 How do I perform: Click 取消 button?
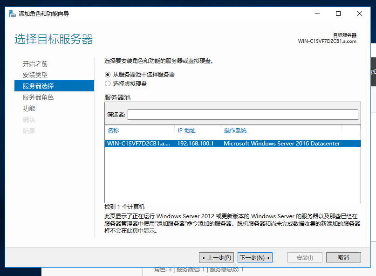[343, 257]
